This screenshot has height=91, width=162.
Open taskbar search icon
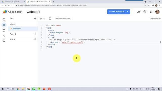click(x=8, y=89)
